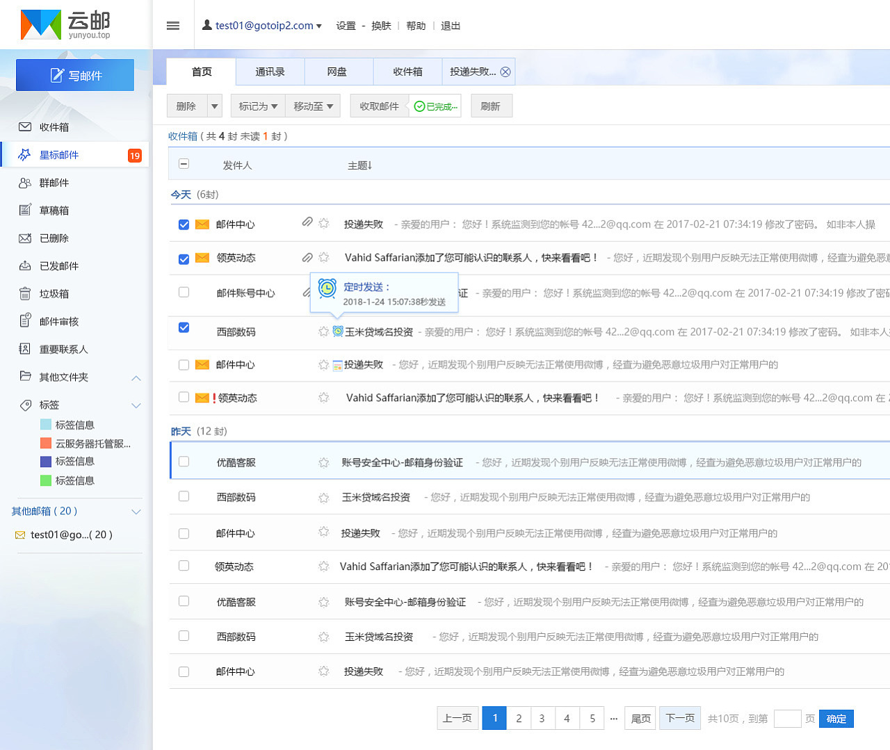Viewport: 890px width, 750px height.
Task: Switch to the 通讯录 contacts tab
Action: pyautogui.click(x=270, y=72)
